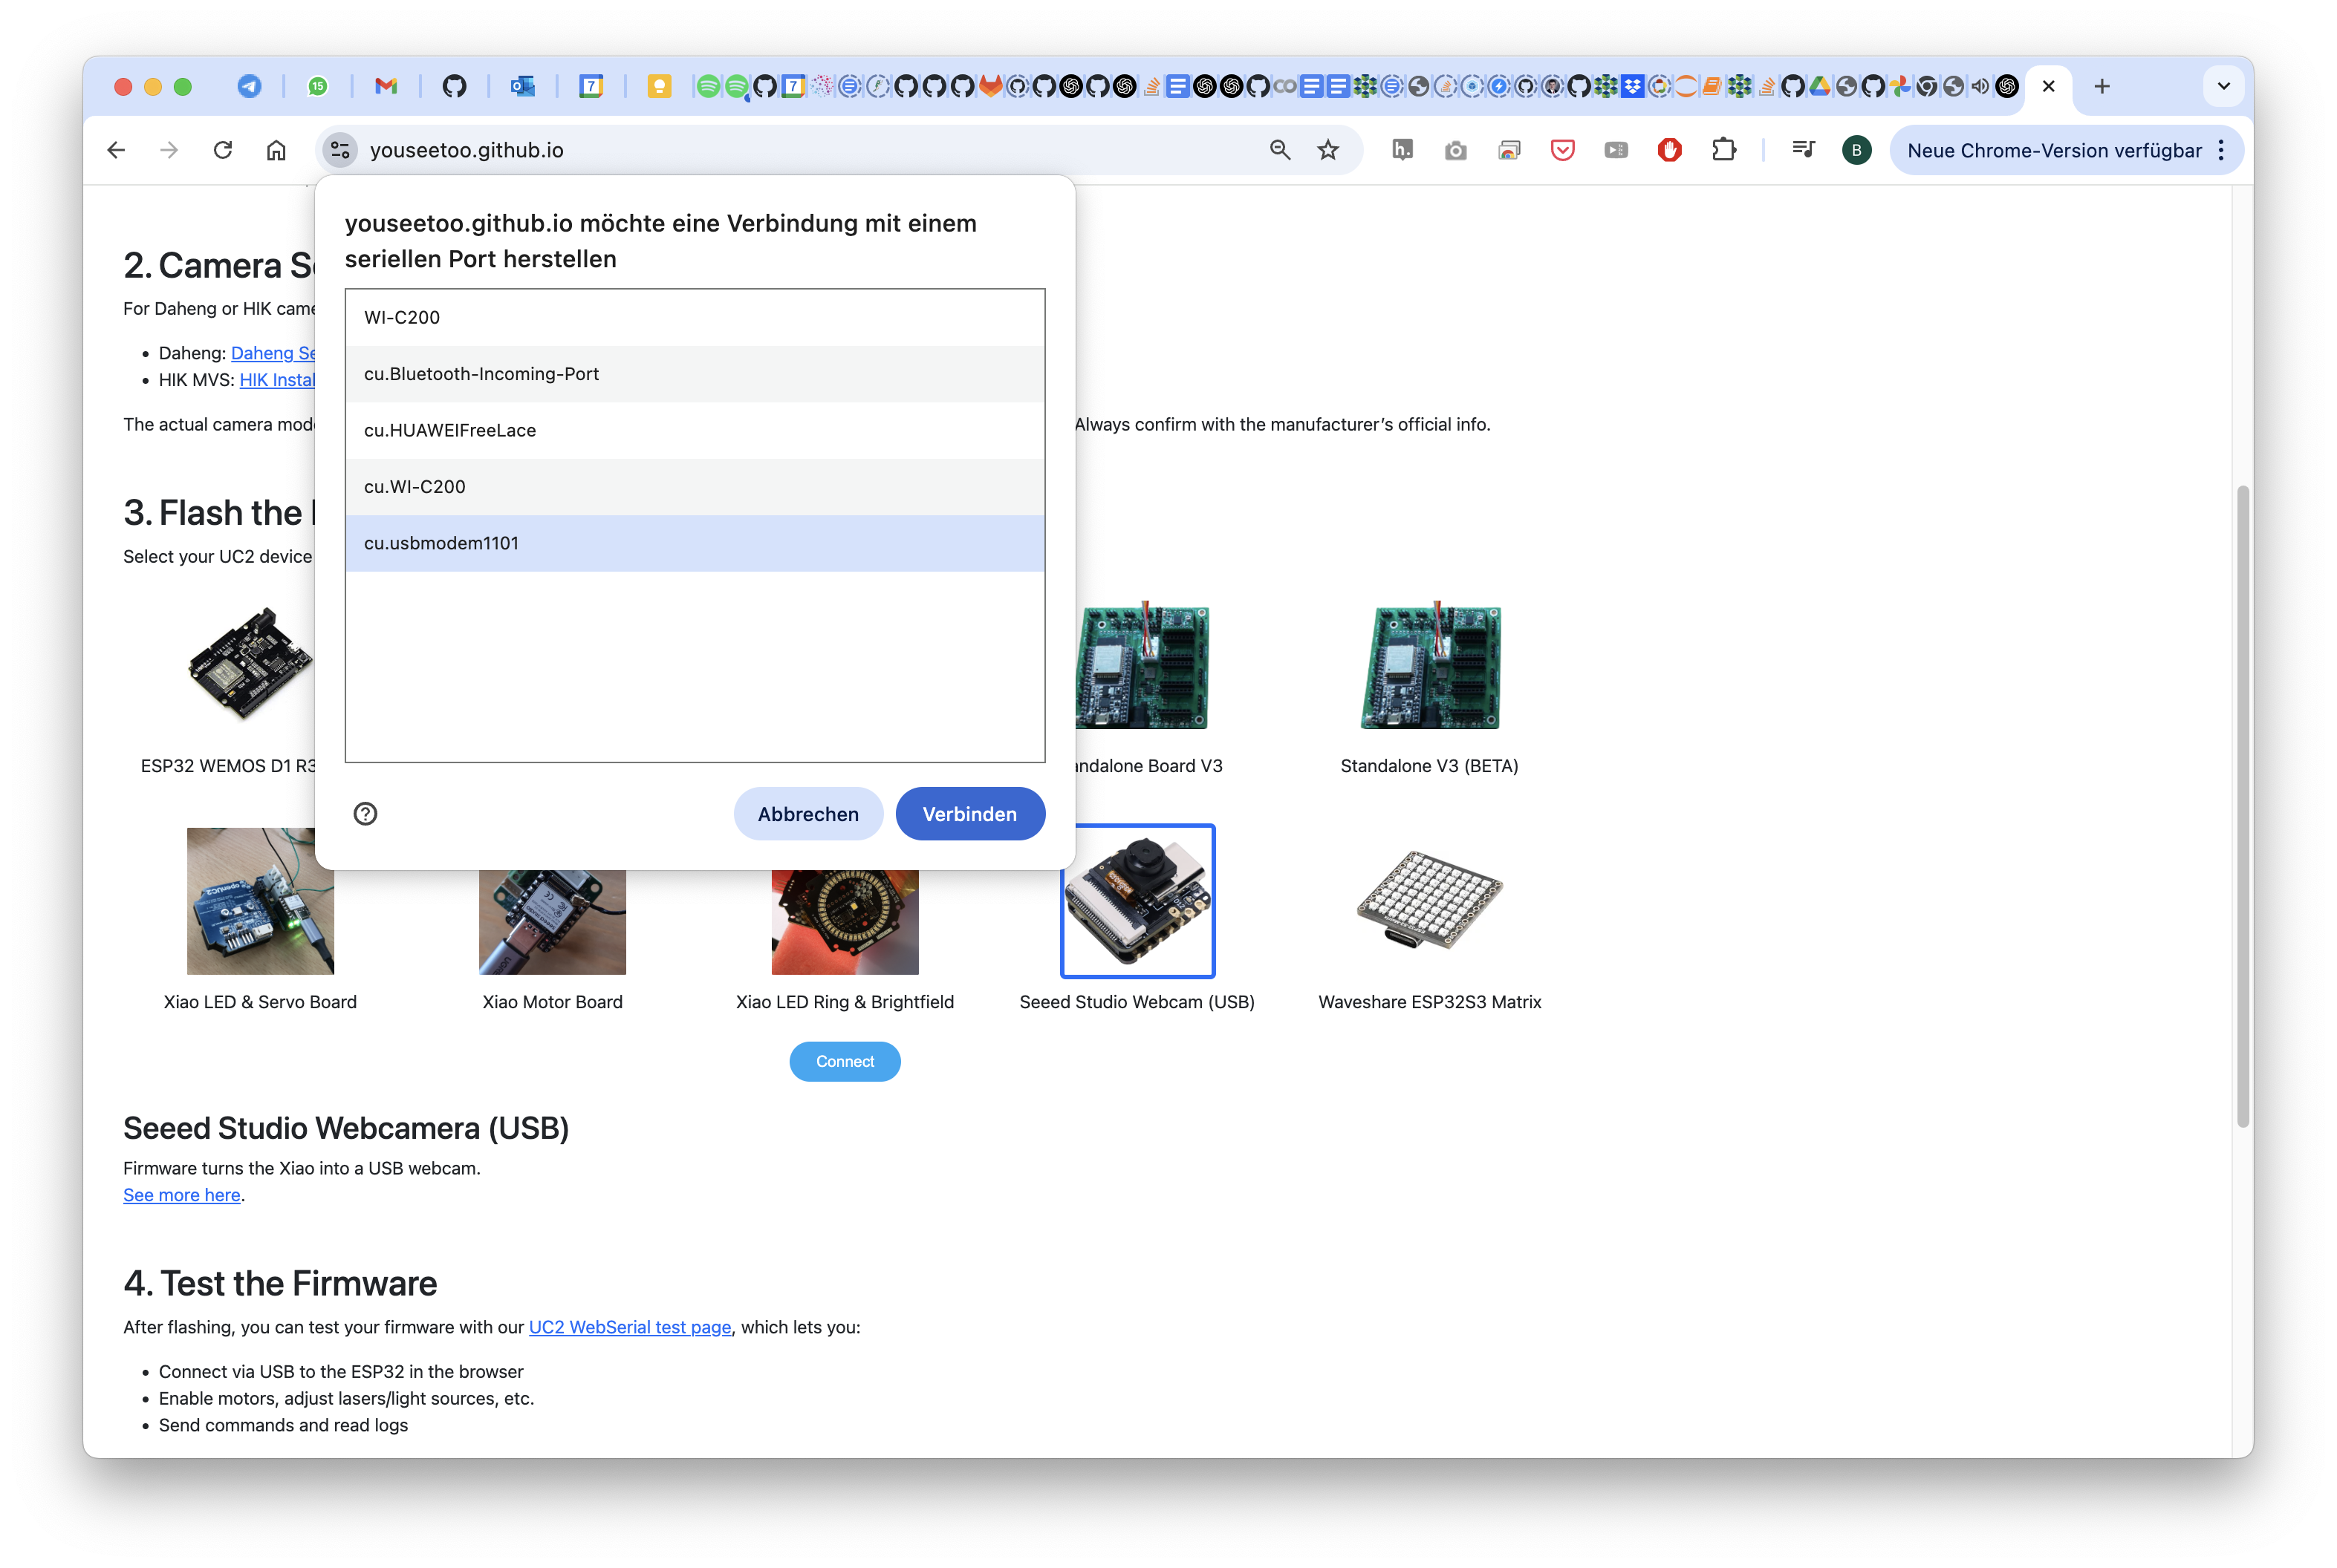Screen dimensions: 2337x1568
Task: Click the browser reload icon
Action: [x=222, y=150]
